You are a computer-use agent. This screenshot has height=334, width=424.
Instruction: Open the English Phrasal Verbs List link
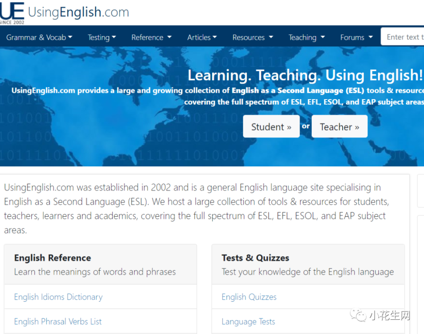58,322
